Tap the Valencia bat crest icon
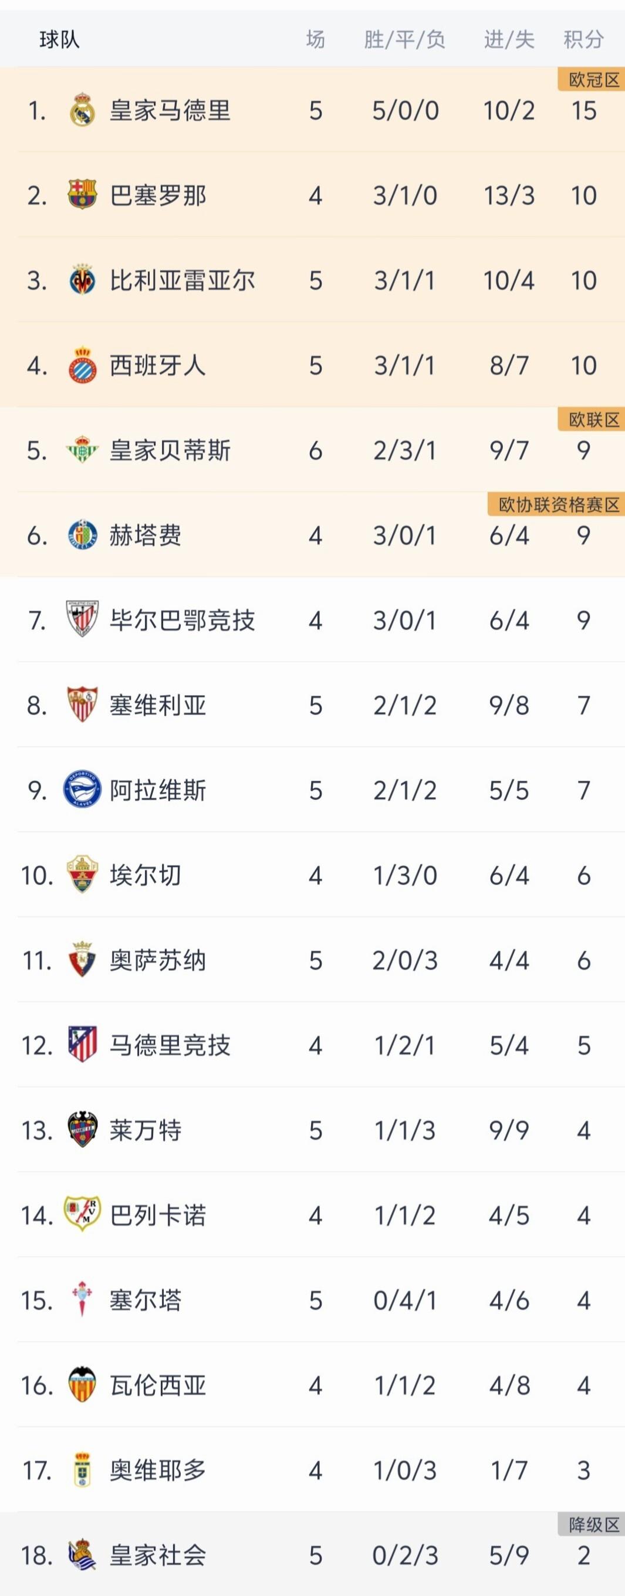The height and width of the screenshot is (1596, 625). [x=82, y=1385]
